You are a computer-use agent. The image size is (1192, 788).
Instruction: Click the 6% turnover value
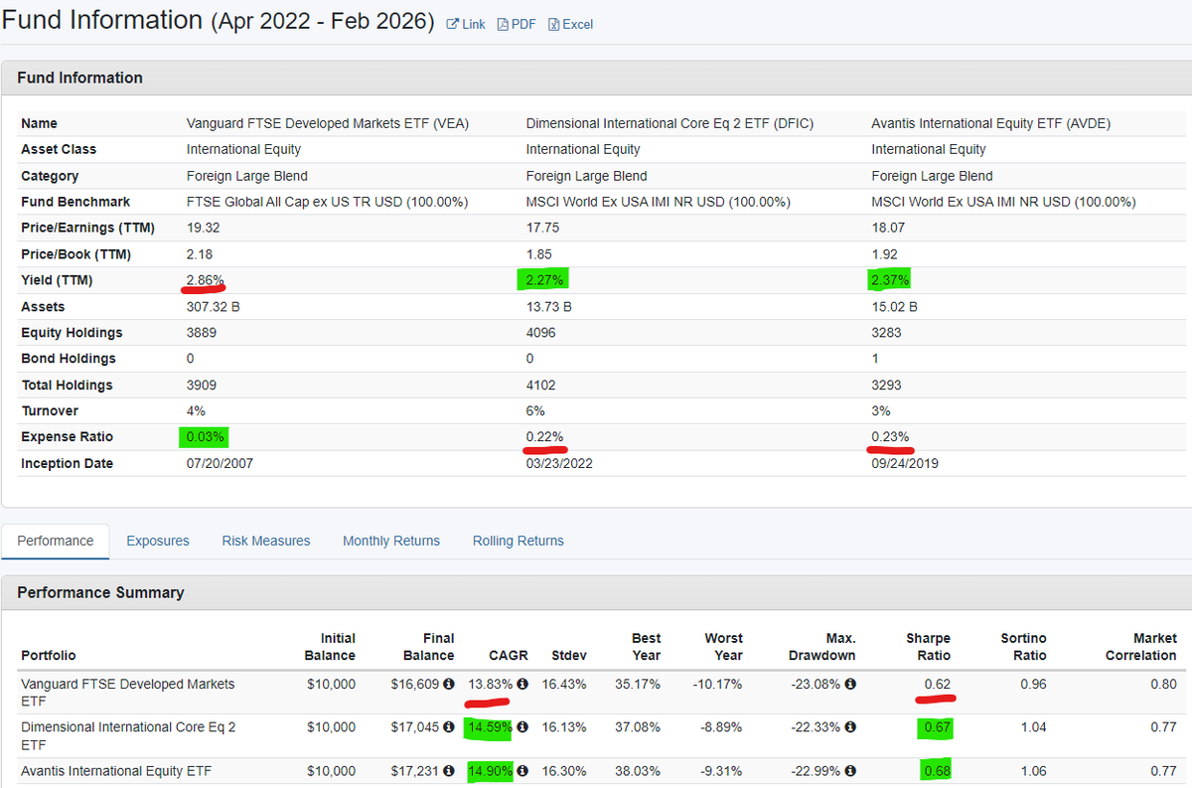click(x=535, y=410)
